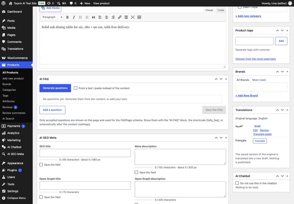The image size is (294, 204).
Task: Align text right in editor
Action: point(113,17)
